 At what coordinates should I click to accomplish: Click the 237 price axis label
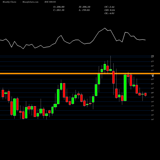(152, 79)
